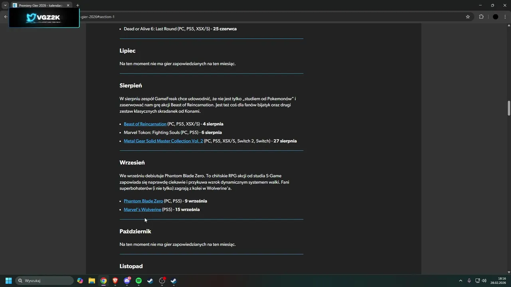The width and height of the screenshot is (511, 287).
Task: Go back with the browser back arrow
Action: pyautogui.click(x=6, y=17)
